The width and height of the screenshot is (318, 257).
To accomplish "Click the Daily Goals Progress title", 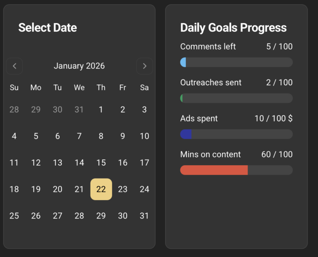I will click(x=233, y=28).
